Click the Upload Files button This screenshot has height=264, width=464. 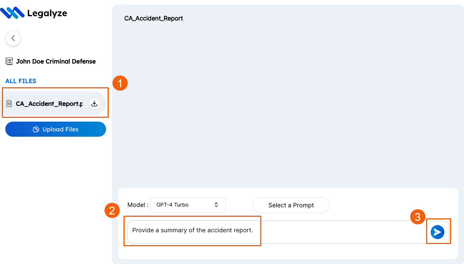56,129
